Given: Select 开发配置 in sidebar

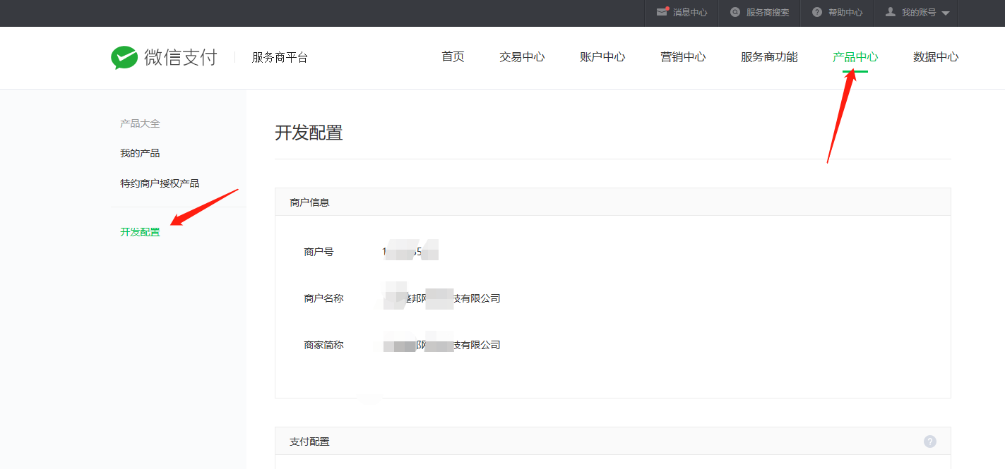Looking at the screenshot, I should point(140,232).
